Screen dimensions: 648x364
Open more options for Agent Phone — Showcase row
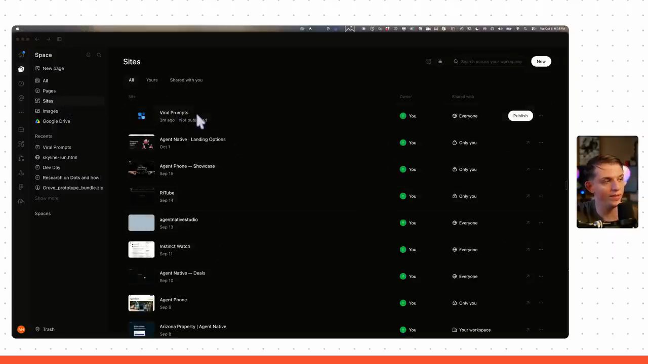[541, 169]
